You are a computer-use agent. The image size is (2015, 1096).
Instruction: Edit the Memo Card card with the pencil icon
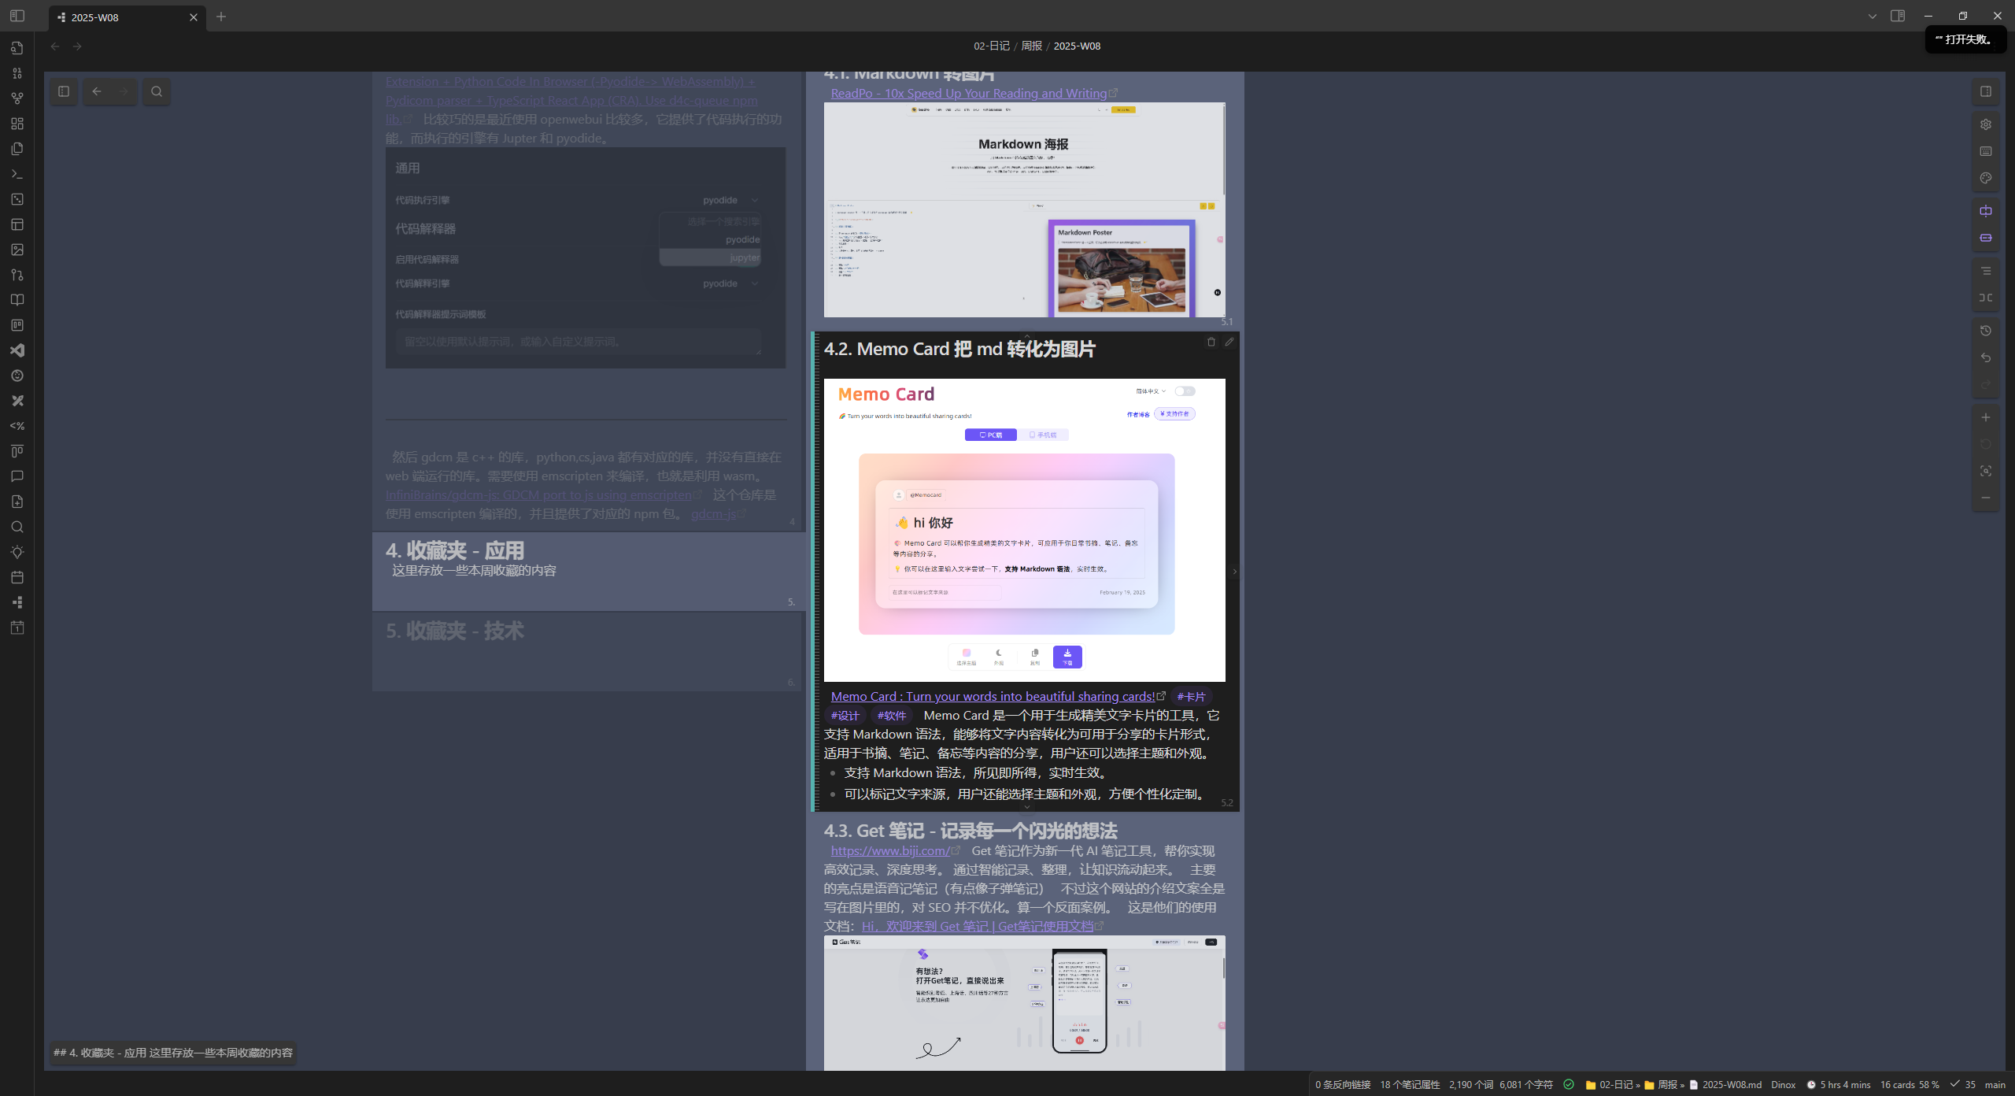[1229, 342]
